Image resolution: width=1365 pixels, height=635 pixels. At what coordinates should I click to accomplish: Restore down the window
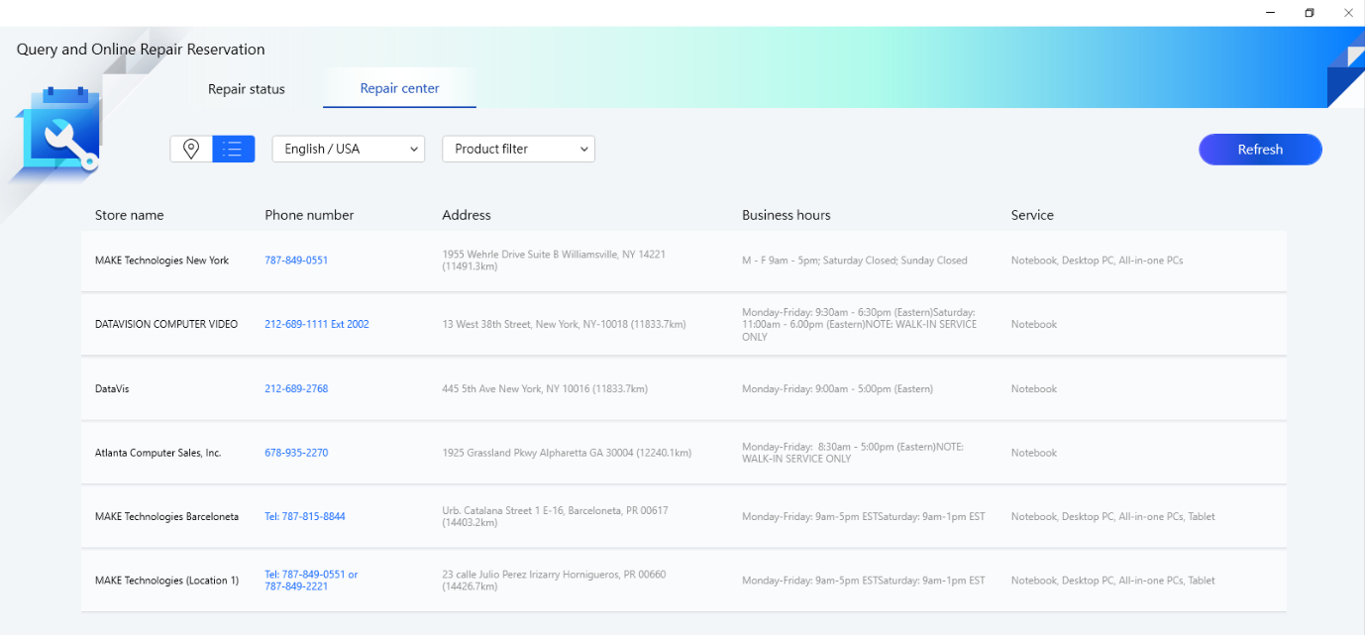pos(1310,13)
